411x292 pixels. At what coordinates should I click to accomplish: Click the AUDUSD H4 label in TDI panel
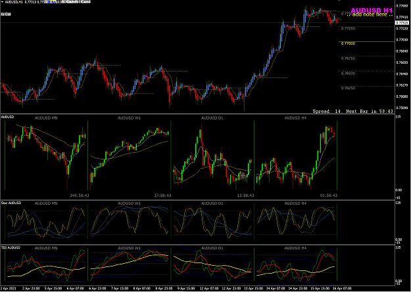point(295,248)
